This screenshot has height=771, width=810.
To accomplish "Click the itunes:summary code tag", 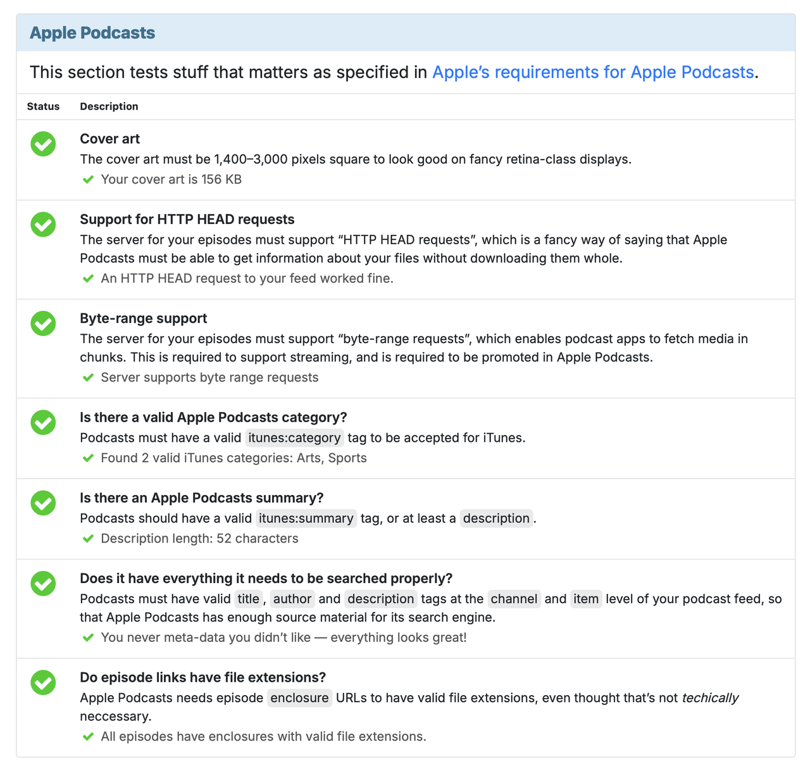I will 306,518.
